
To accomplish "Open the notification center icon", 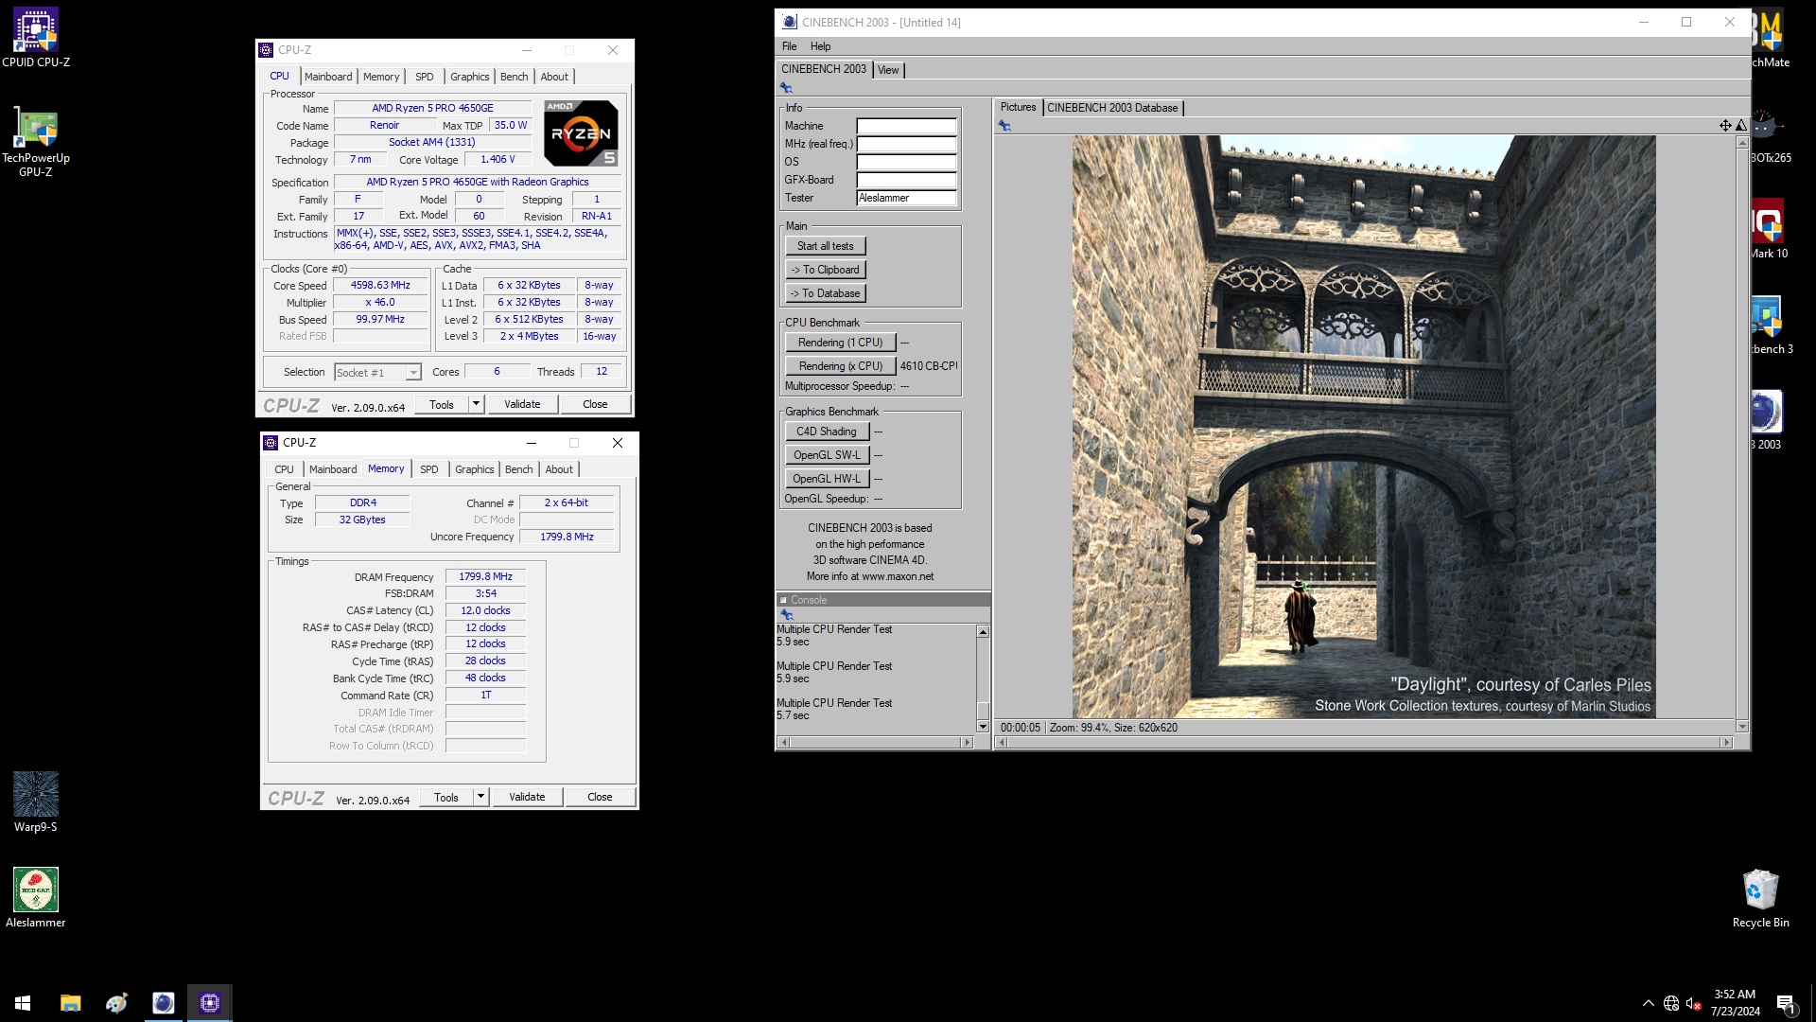I will 1786,1003.
